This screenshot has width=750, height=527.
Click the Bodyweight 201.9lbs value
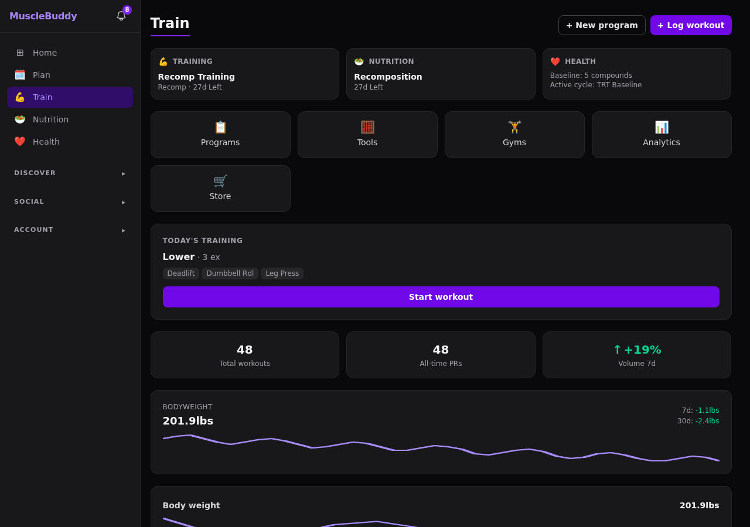tap(188, 421)
